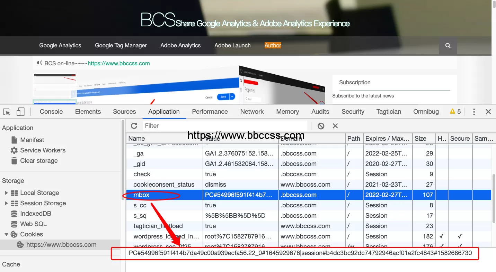496x272 pixels.
Task: Click the Cookies category cookie icon
Action: coord(14,234)
